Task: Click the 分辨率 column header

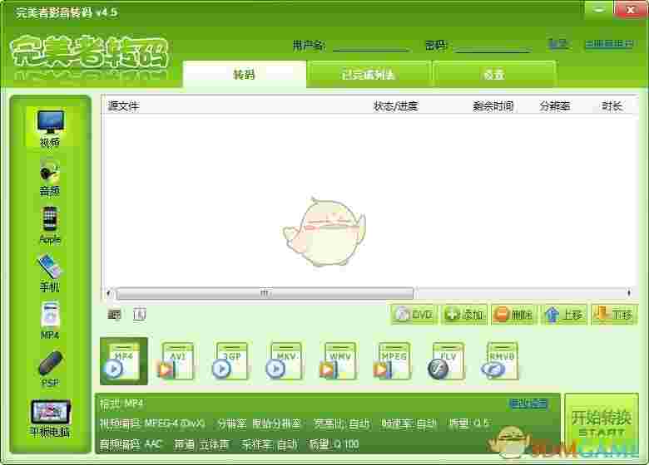Action: 555,106
